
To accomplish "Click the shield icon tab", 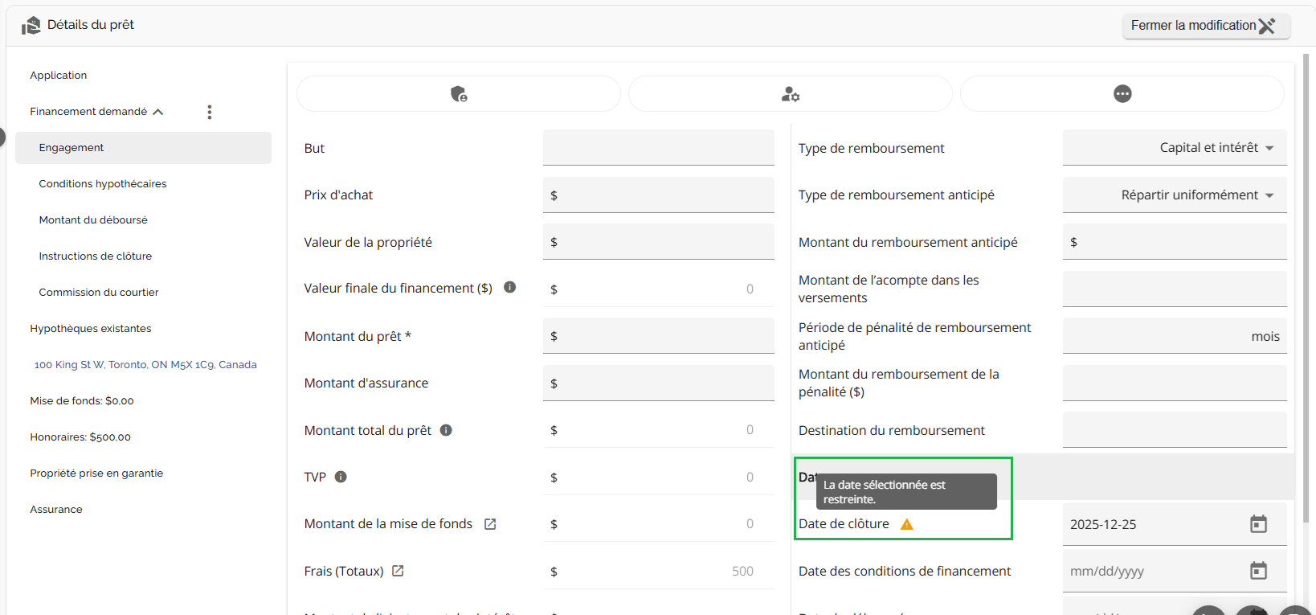I will click(x=459, y=94).
